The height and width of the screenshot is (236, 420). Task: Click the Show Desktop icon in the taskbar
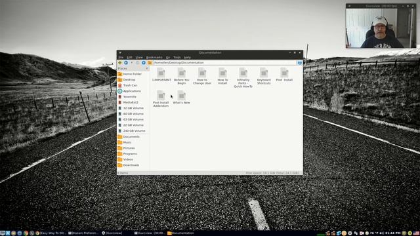coord(3,233)
